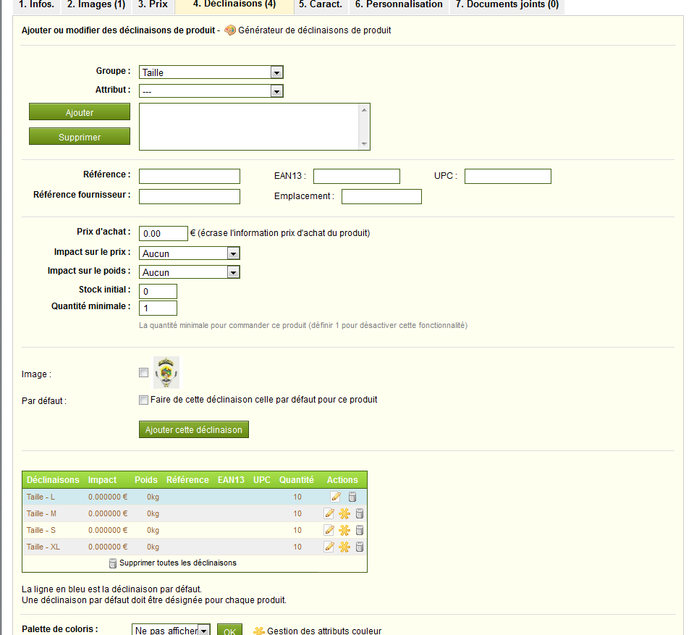694x635 pixels.
Task: Focus the EAN13 input field
Action: pos(357,176)
